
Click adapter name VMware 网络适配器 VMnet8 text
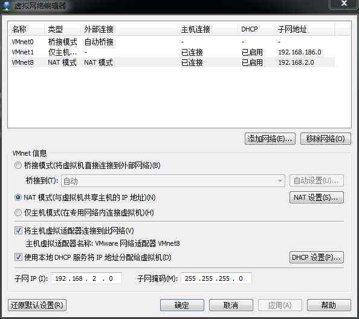[x=137, y=243]
